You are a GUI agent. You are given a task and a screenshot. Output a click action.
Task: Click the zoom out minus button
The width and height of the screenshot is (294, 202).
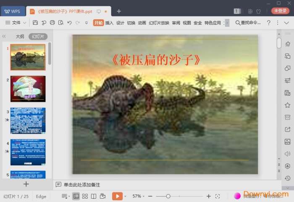pyautogui.click(x=150, y=196)
